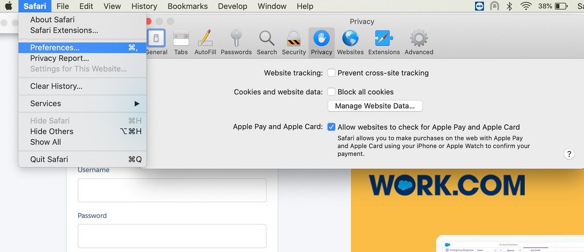Open the Bookmarks menu

click(x=187, y=6)
